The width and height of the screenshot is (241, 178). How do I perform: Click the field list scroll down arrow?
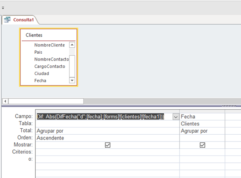tap(72, 80)
